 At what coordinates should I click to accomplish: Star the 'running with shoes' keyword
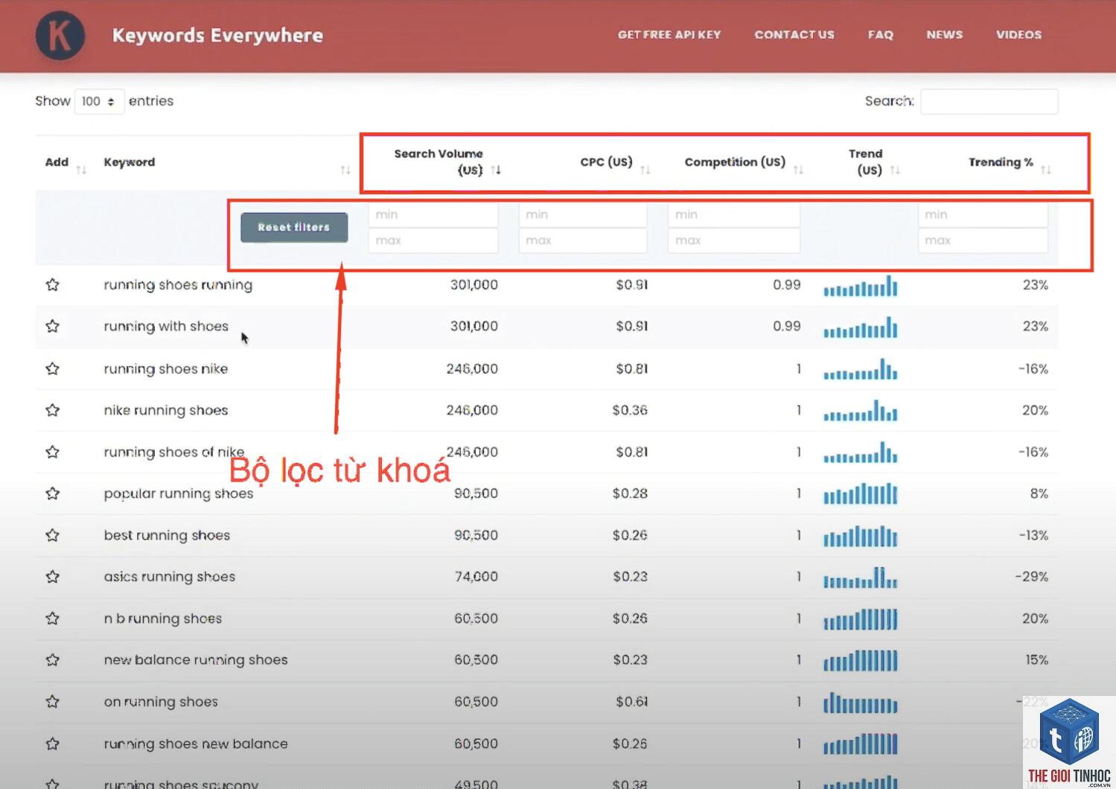click(x=52, y=326)
